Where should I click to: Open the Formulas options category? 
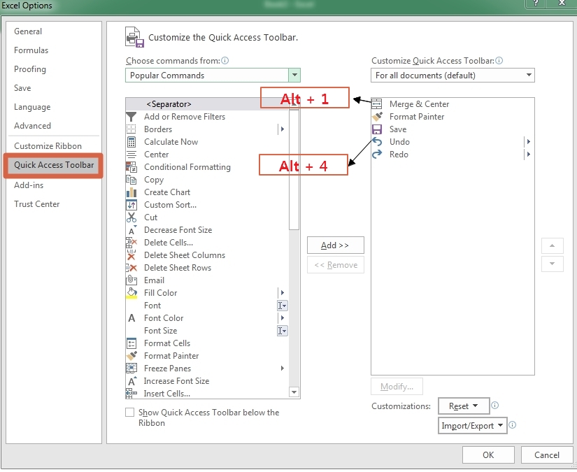click(31, 50)
